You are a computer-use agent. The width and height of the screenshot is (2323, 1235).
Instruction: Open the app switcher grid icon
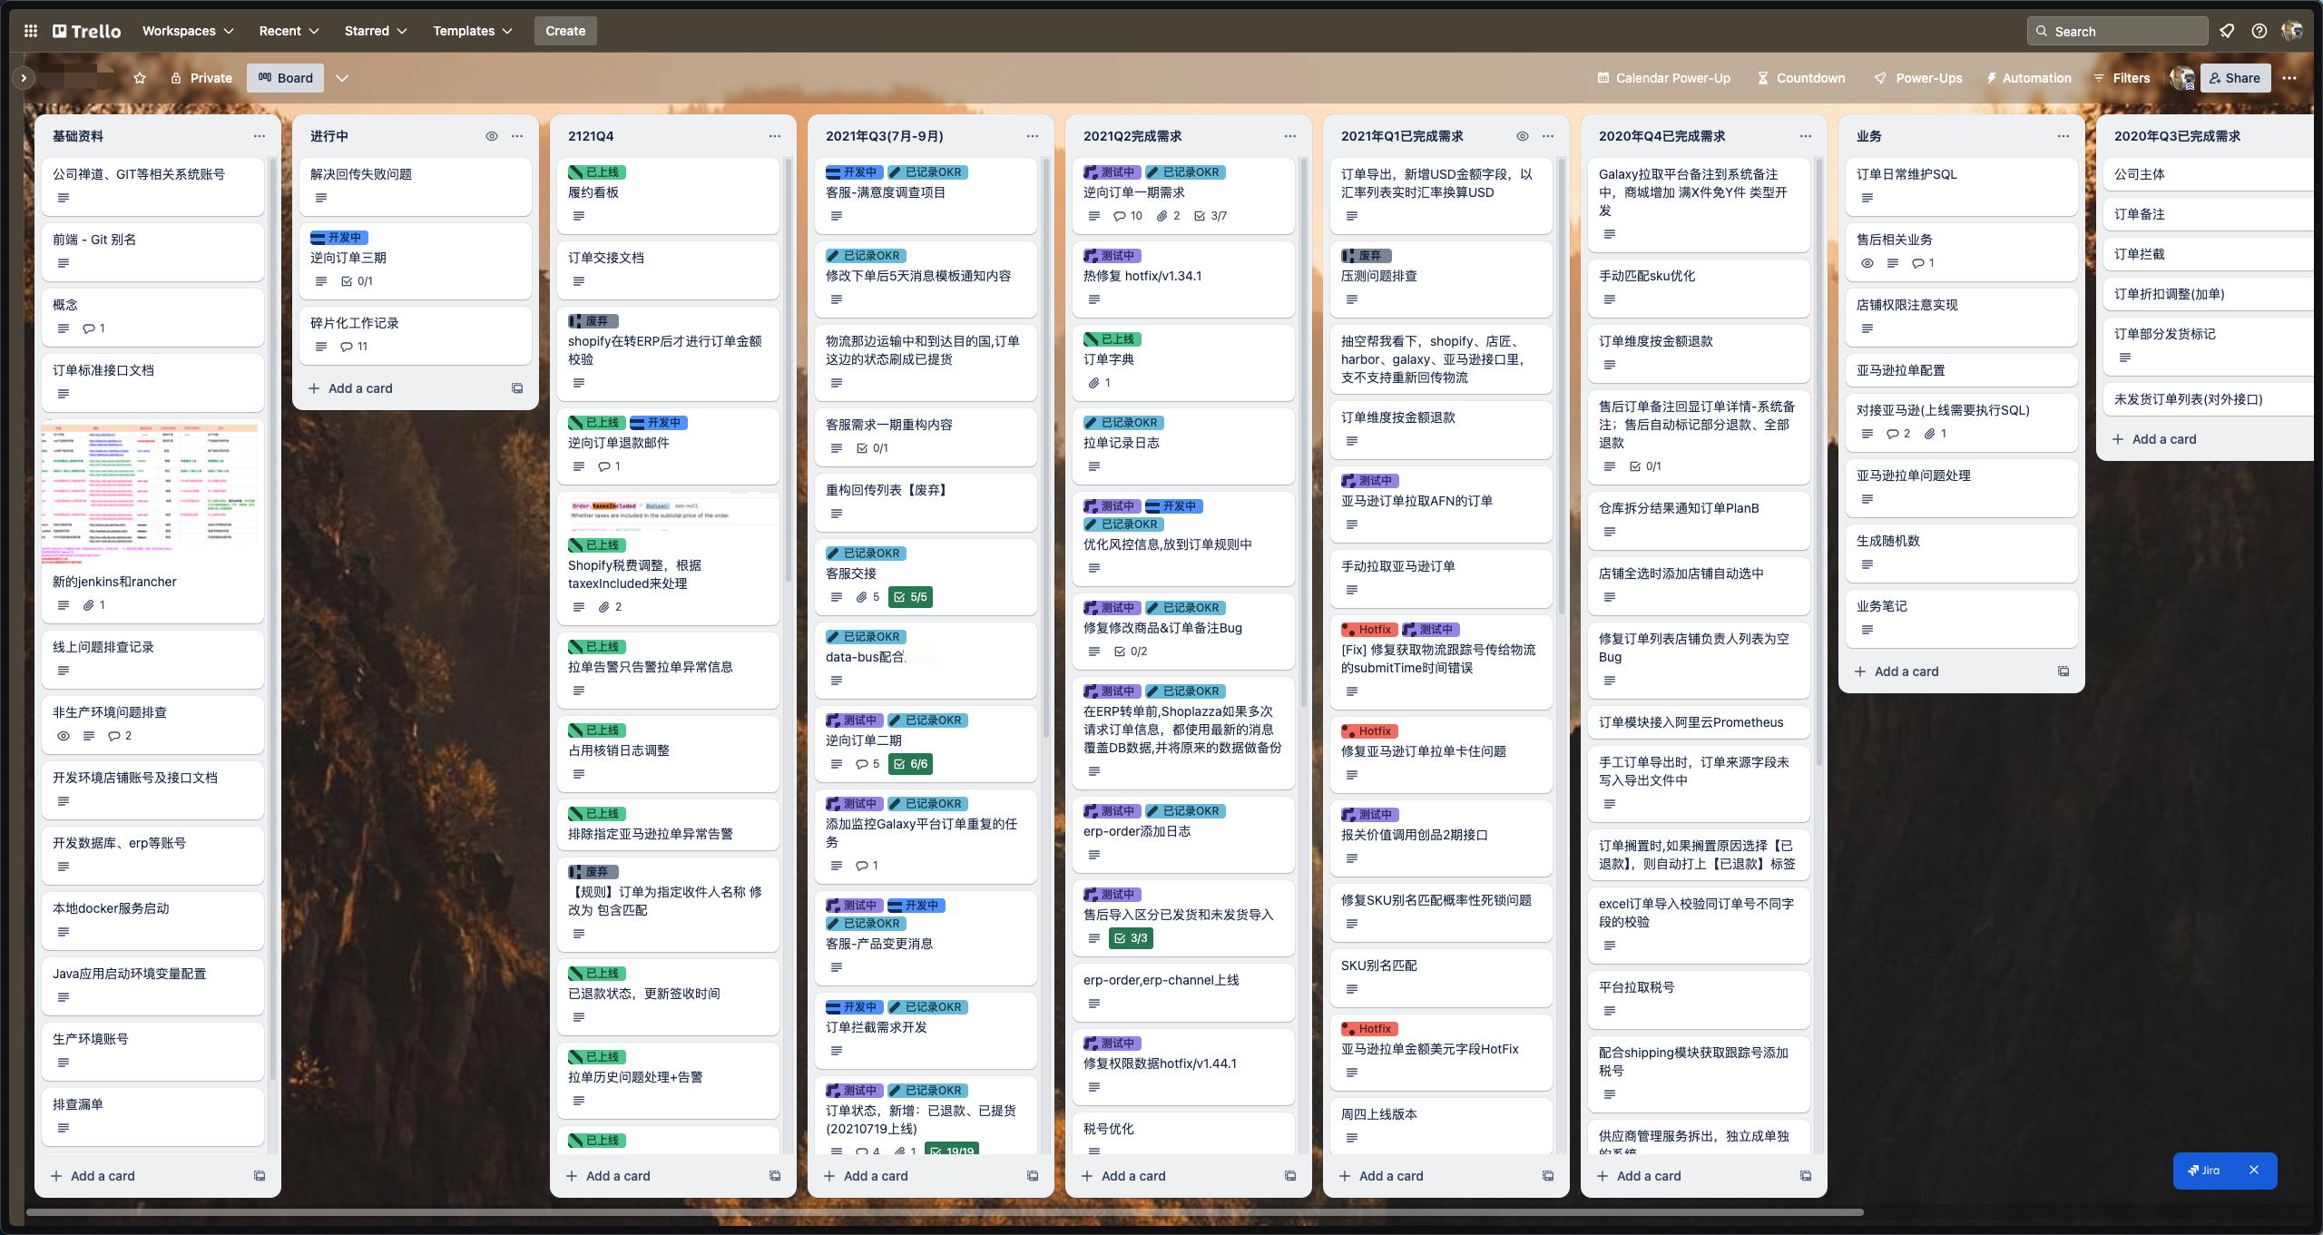(30, 31)
